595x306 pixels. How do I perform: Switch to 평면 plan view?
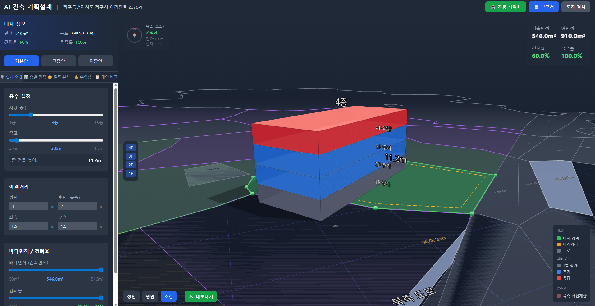pos(150,296)
